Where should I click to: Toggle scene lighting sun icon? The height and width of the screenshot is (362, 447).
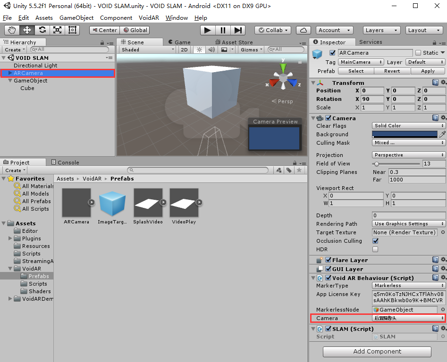pyautogui.click(x=199, y=50)
